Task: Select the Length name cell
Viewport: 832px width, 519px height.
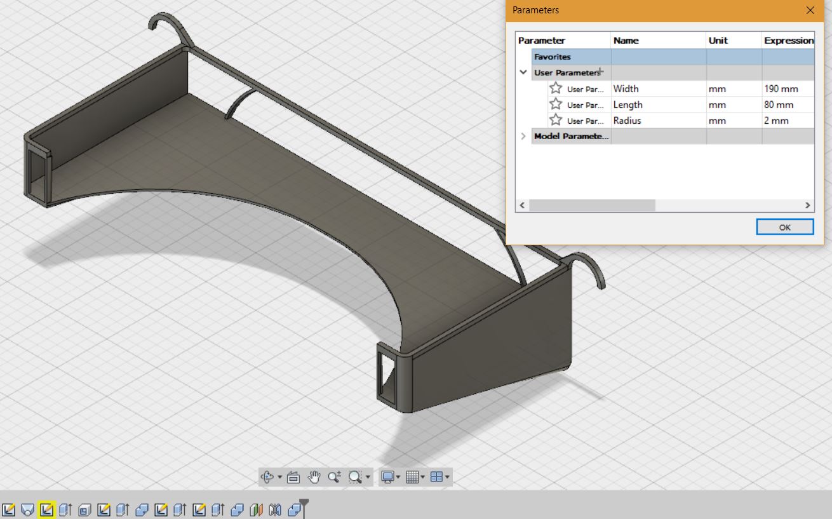Action: tap(658, 104)
